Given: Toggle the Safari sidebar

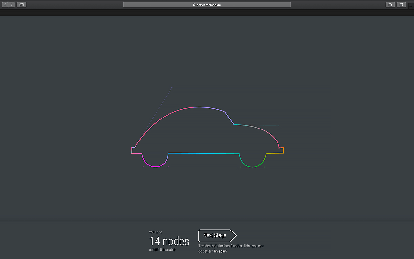Looking at the screenshot, I should click(x=21, y=5).
